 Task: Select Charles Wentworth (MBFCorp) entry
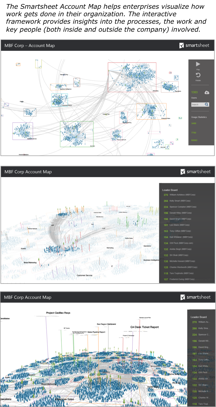180,267
